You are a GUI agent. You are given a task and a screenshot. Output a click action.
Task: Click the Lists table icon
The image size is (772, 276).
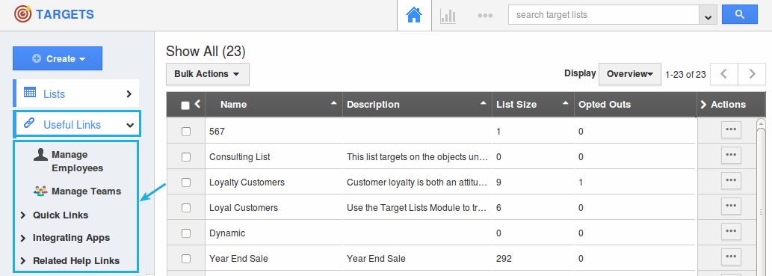[30, 92]
